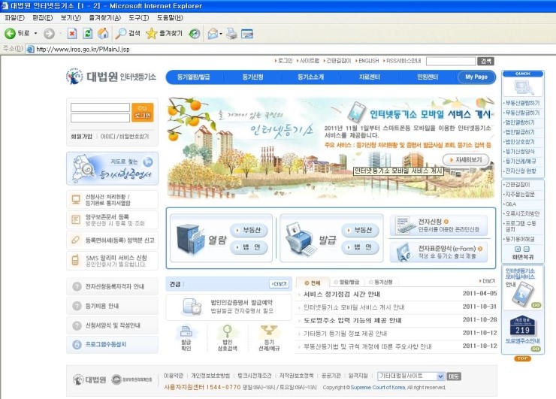Open notice 도로명주소 입력 기능의 제공 안내
This screenshot has width=556, height=399.
click(352, 321)
